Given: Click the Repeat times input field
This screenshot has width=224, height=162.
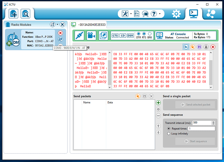Looking at the screenshot, I should pyautogui.click(x=201, y=129).
